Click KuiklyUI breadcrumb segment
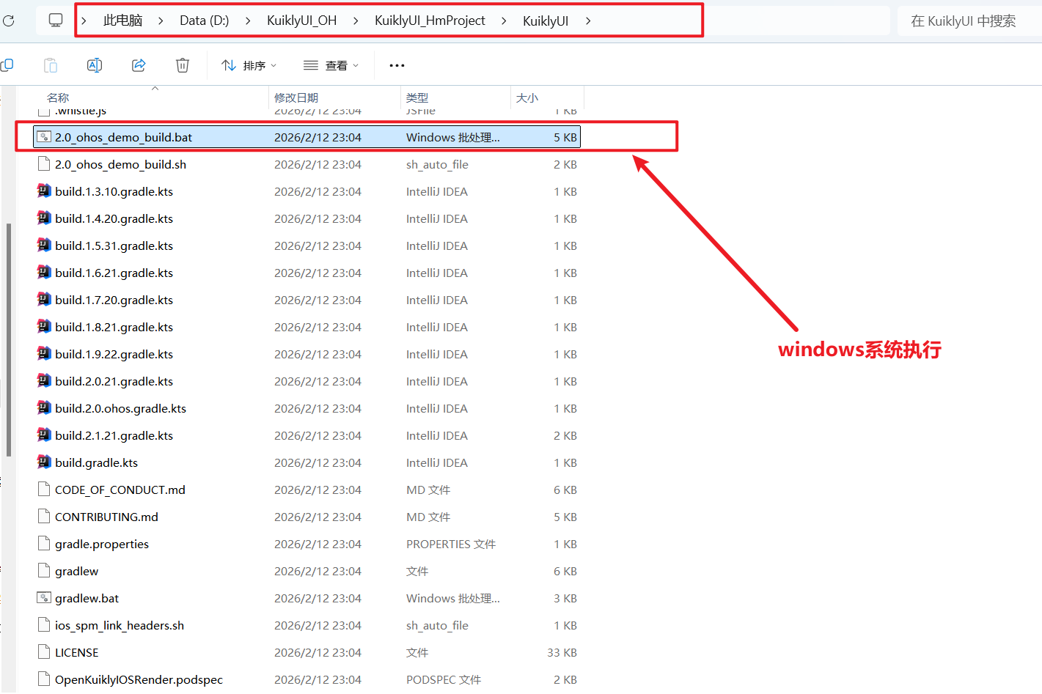1042x694 pixels. pyautogui.click(x=546, y=21)
